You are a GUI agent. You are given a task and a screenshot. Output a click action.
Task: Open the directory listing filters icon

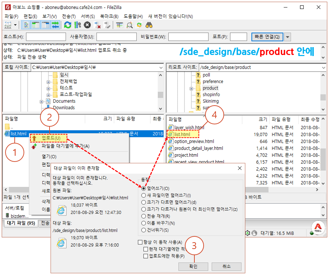pyautogui.click(x=120, y=25)
